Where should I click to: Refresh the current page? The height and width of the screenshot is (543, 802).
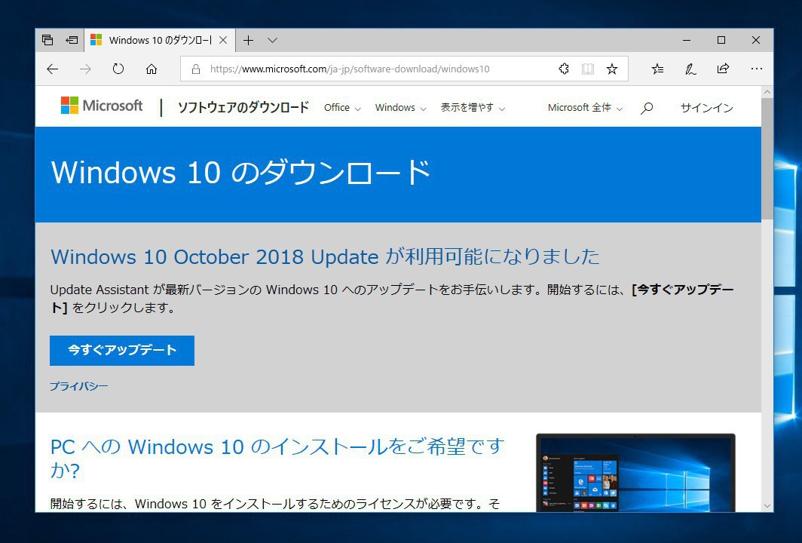pos(118,69)
